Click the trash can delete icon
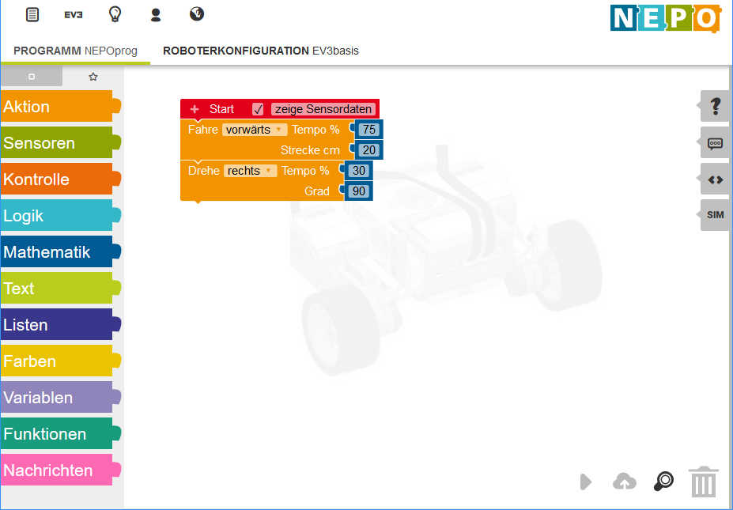Screen dimensions: 733x510 pos(704,482)
